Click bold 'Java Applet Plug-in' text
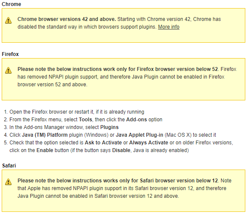This screenshot has height=214, width=250. point(140,135)
